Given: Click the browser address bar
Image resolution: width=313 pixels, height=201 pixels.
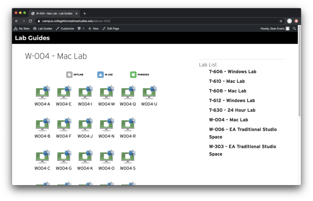Looking at the screenshot, I should tap(153, 21).
